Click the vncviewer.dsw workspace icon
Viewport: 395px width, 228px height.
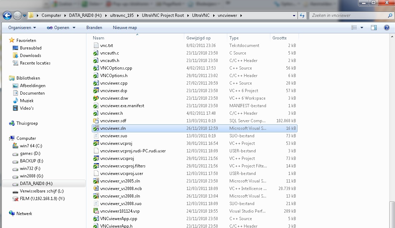click(x=96, y=98)
